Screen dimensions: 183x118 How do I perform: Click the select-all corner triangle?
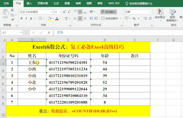(x=4, y=40)
